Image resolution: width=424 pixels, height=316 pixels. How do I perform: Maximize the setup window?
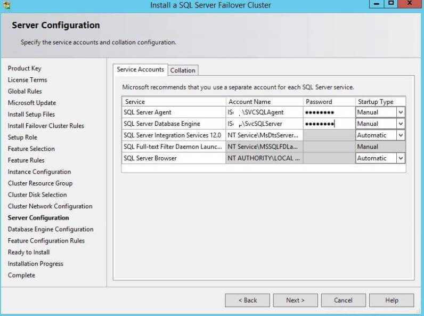pyautogui.click(x=391, y=4)
